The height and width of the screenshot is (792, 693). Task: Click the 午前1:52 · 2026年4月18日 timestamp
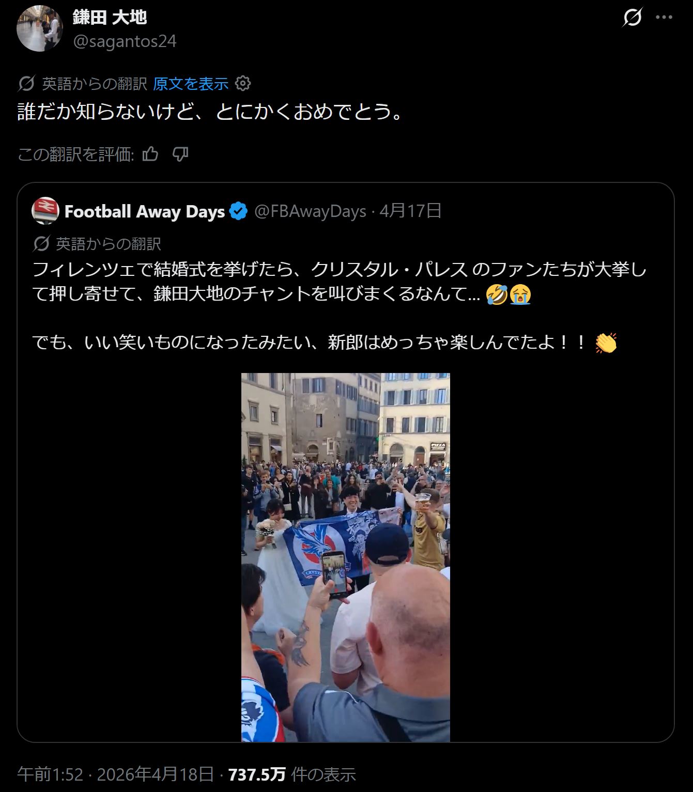pos(116,773)
